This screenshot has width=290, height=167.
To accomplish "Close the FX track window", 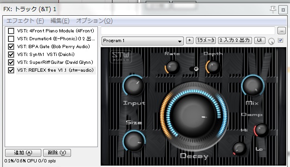I will pos(283,10).
